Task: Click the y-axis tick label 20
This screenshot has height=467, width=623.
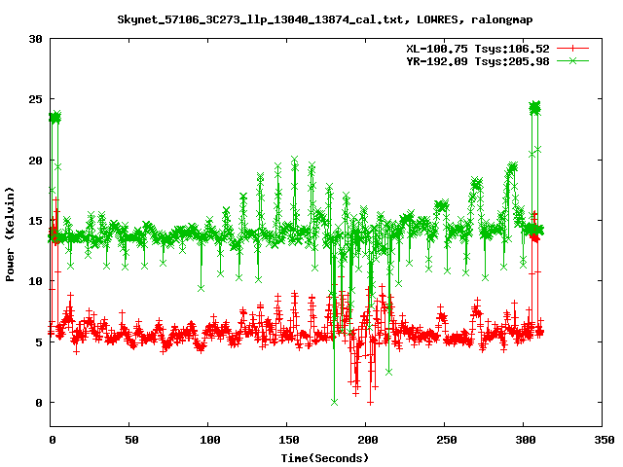Action: point(35,160)
